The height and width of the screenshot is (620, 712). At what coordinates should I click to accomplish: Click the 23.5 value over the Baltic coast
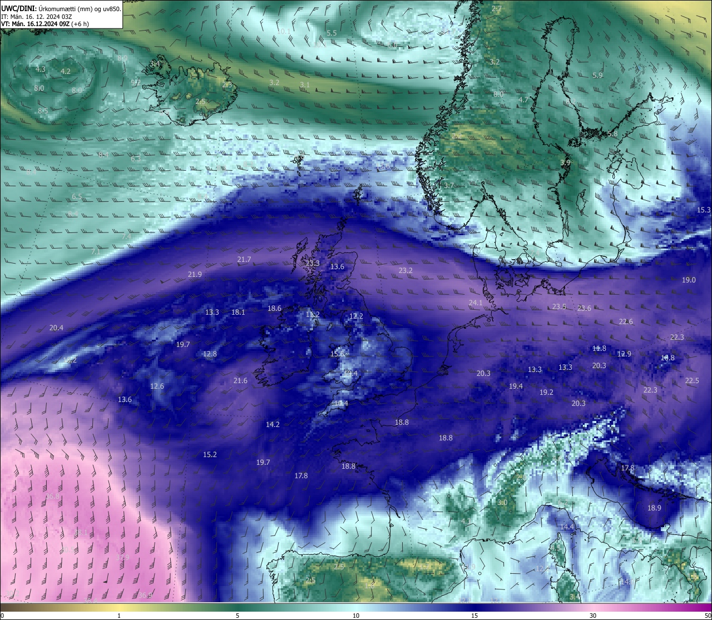click(x=559, y=307)
